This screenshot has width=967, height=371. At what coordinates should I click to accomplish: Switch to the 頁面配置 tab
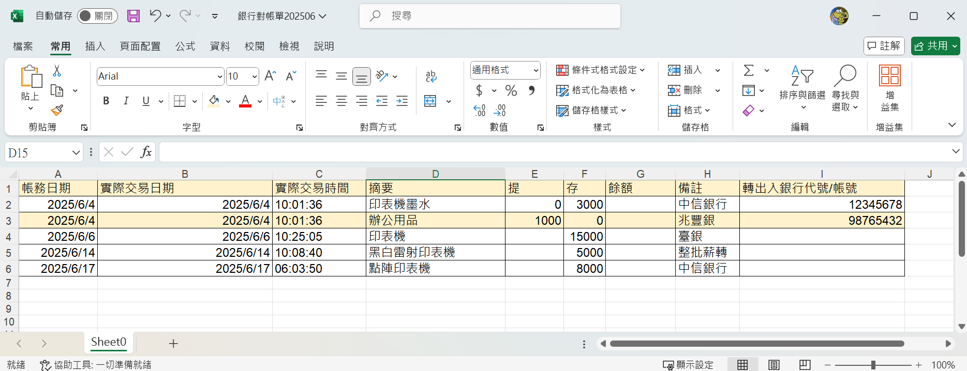click(140, 47)
